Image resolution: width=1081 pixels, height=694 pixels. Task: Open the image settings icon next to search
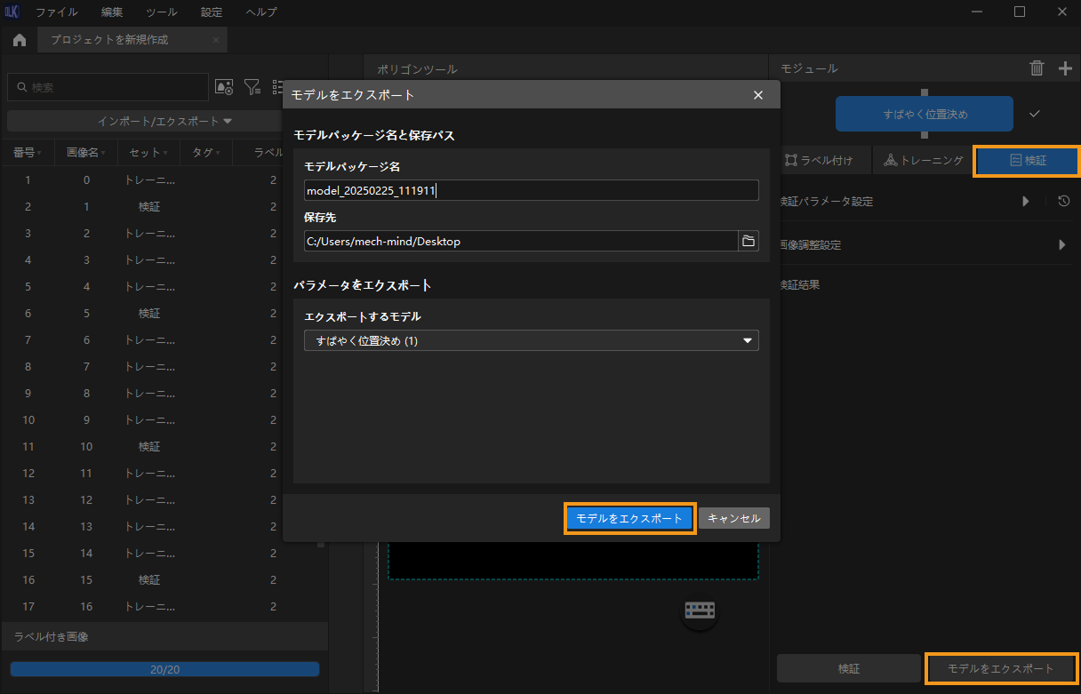224,87
